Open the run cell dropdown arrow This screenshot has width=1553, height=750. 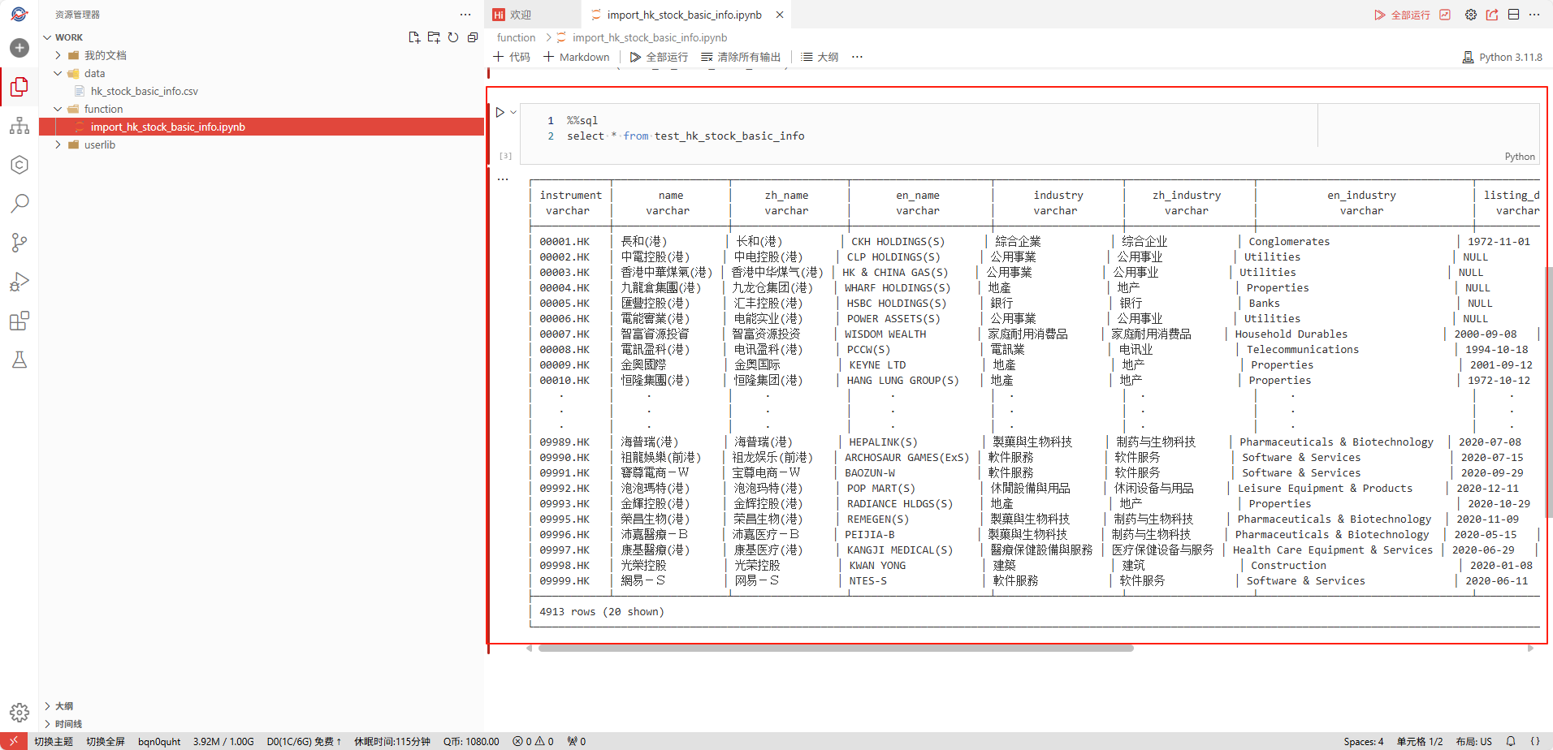[513, 112]
